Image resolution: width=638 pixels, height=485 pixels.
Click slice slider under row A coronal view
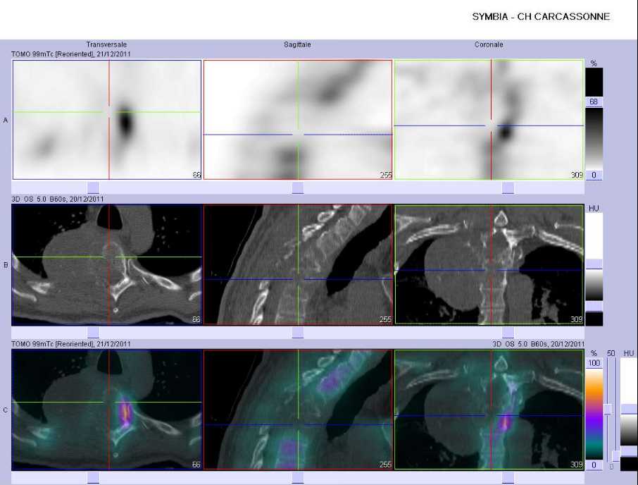pyautogui.click(x=508, y=188)
